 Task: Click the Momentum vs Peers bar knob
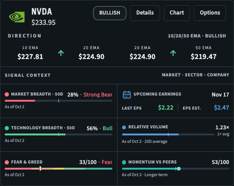(179, 169)
